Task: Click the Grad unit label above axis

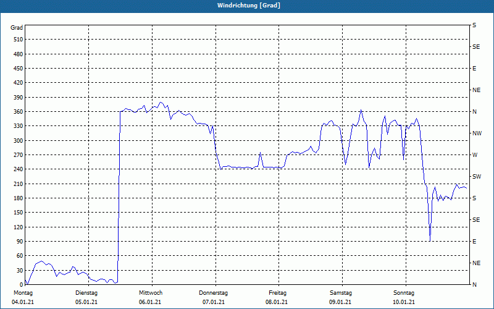Action: pyautogui.click(x=17, y=28)
